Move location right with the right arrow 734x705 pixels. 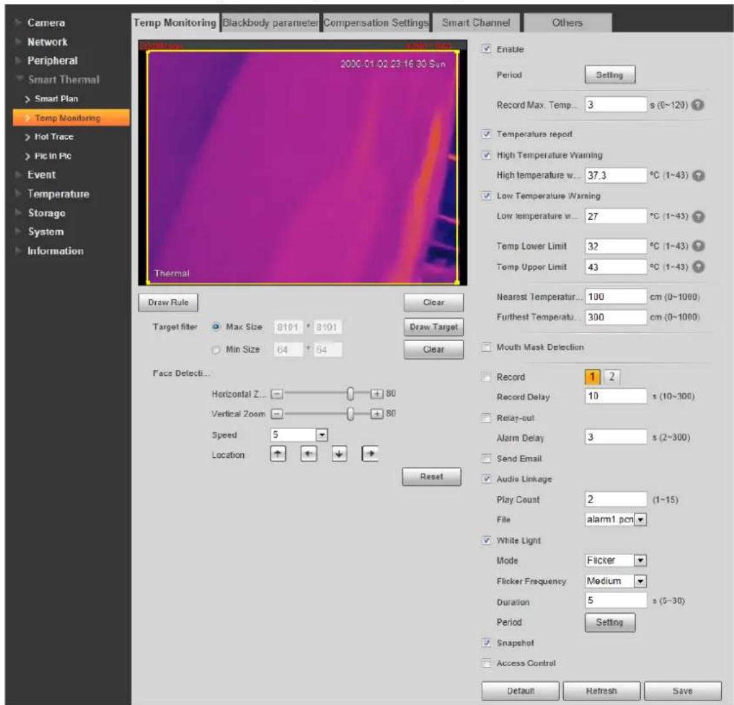370,453
